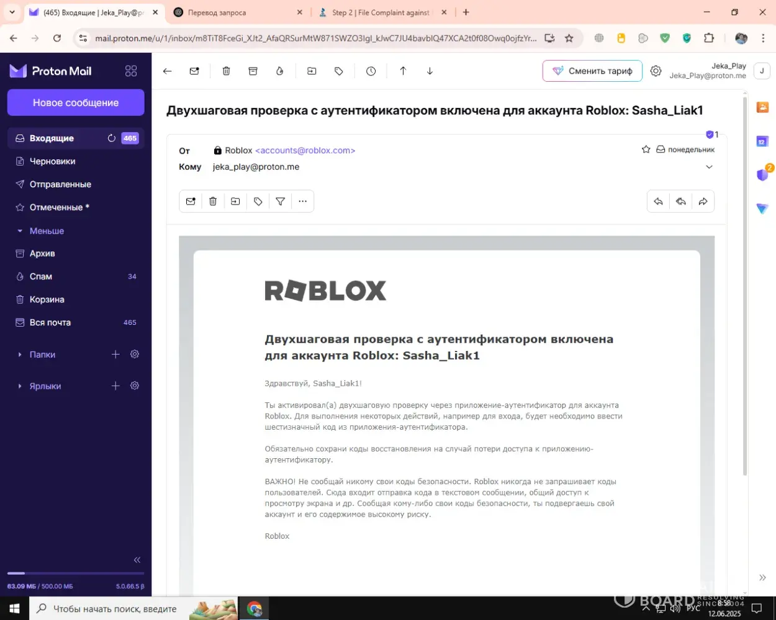The height and width of the screenshot is (620, 776).
Task: Reply to the Roblox email
Action: (x=658, y=201)
